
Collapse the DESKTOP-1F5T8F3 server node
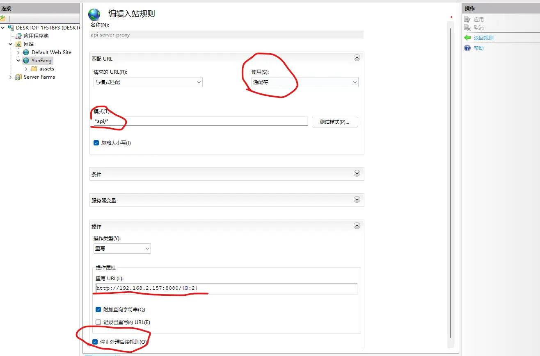(3, 27)
